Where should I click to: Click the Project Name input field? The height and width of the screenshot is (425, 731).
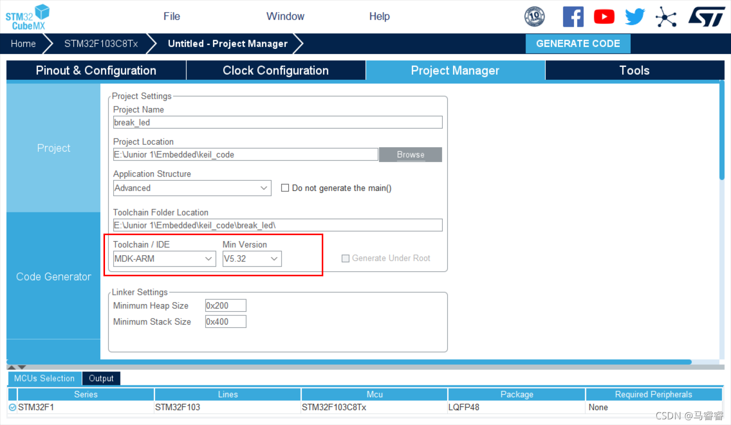pos(277,122)
